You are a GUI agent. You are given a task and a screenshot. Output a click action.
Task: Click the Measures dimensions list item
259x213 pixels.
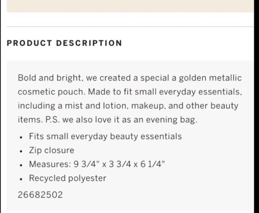[x=97, y=164]
